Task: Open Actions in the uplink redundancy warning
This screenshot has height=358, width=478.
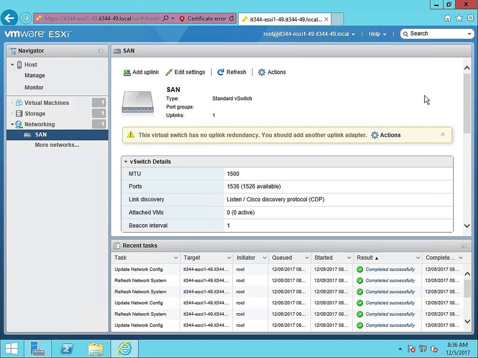Action: click(x=386, y=135)
